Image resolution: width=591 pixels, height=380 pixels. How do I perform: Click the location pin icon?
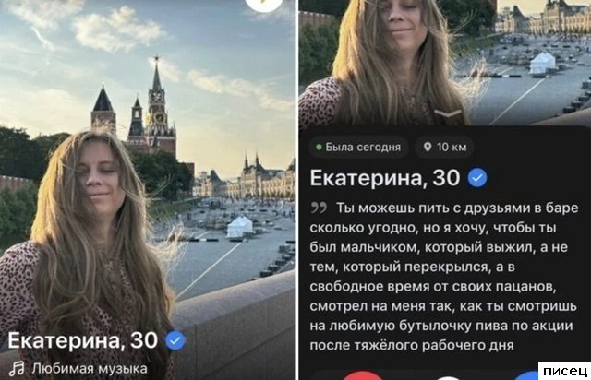tap(427, 147)
